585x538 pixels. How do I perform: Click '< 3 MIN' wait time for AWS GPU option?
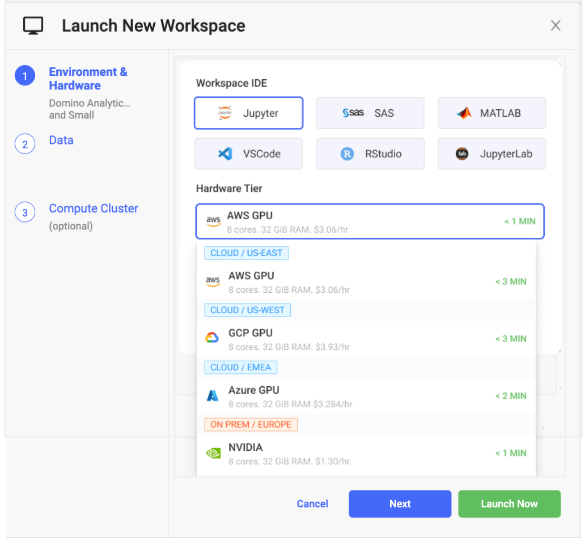(511, 281)
